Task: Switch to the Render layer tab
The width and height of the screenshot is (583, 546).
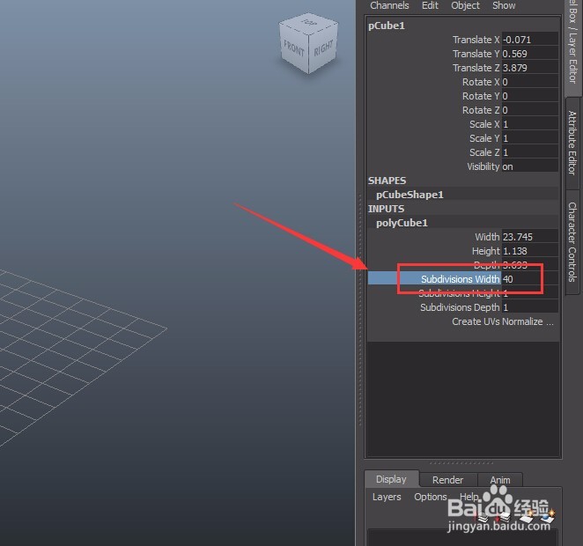Action: [447, 480]
